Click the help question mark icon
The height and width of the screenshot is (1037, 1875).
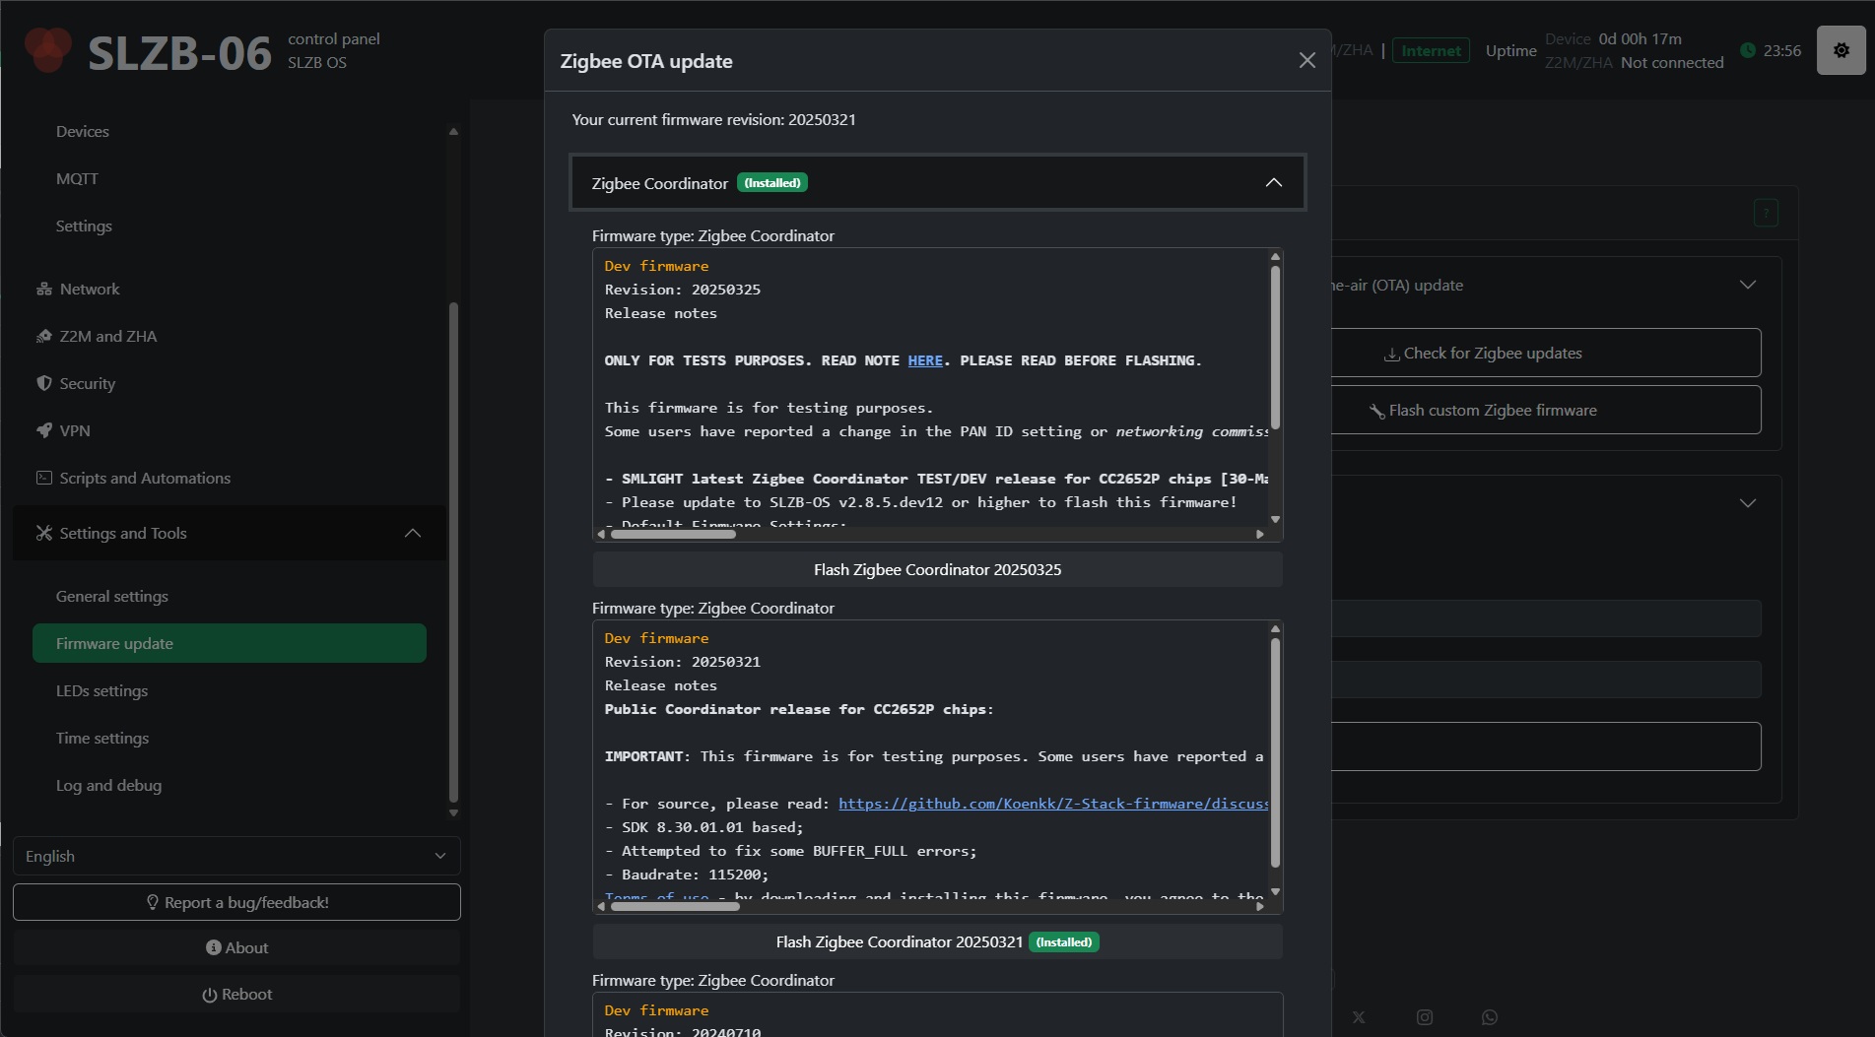point(1766,213)
